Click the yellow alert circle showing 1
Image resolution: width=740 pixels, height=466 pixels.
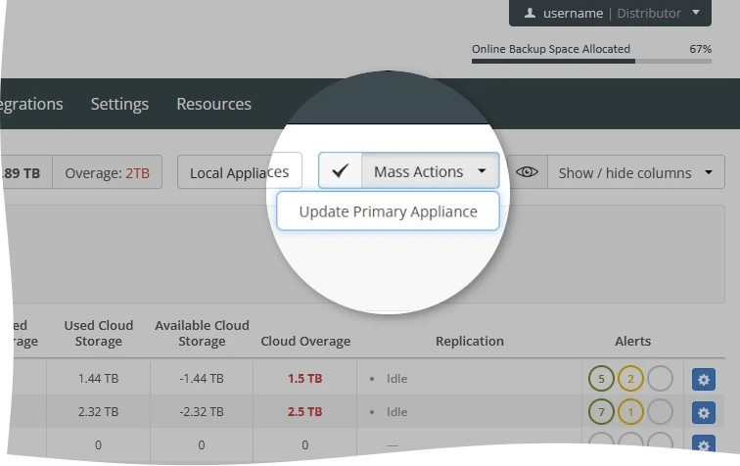(x=630, y=412)
